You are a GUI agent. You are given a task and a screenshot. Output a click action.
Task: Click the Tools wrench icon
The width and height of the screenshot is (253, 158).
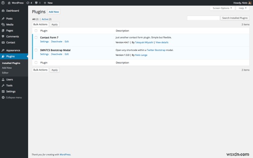(x=3, y=85)
